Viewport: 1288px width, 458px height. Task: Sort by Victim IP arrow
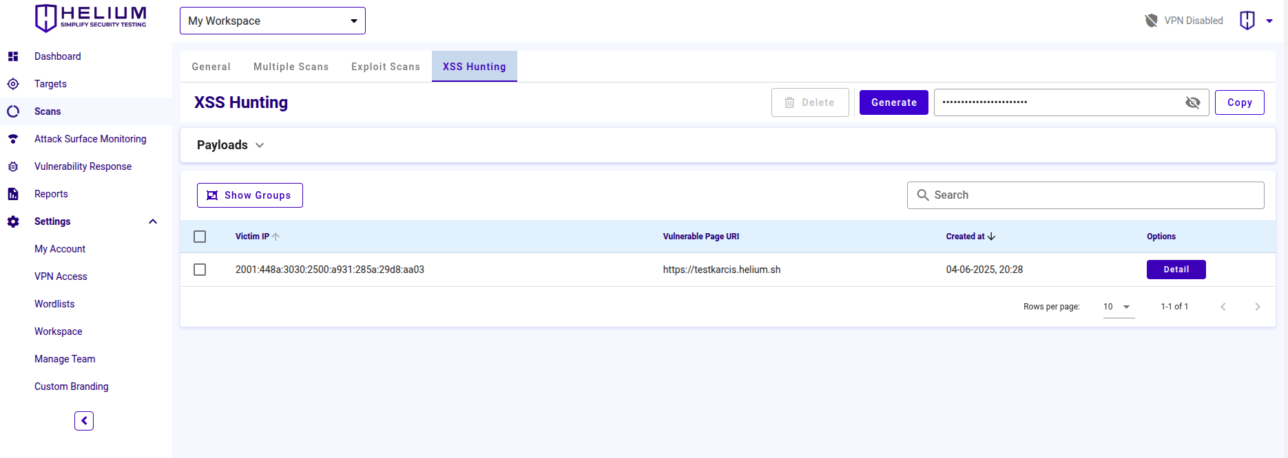(276, 237)
